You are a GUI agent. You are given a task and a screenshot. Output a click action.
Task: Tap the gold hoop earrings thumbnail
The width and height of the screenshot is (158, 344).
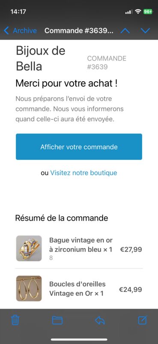click(29, 289)
